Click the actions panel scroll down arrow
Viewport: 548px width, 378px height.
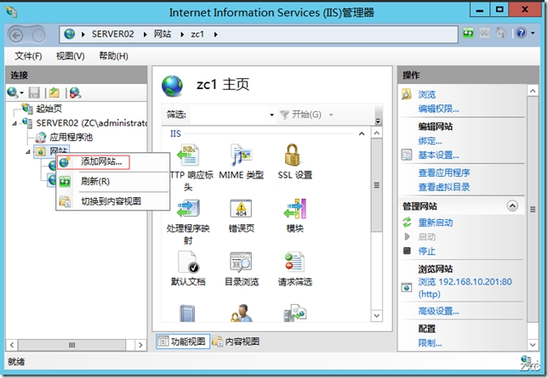pyautogui.click(x=533, y=345)
